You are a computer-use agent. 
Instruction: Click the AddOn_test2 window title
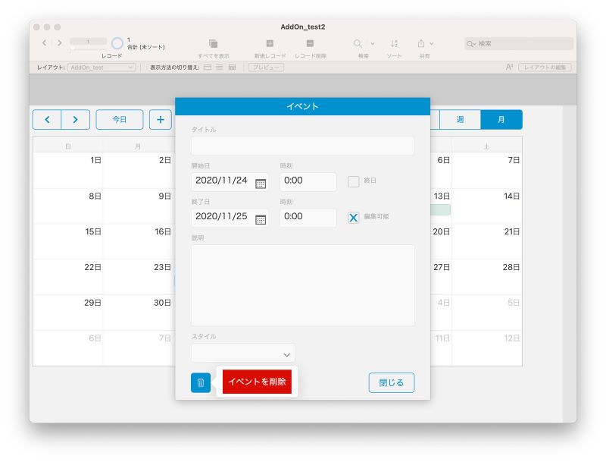tap(303, 27)
